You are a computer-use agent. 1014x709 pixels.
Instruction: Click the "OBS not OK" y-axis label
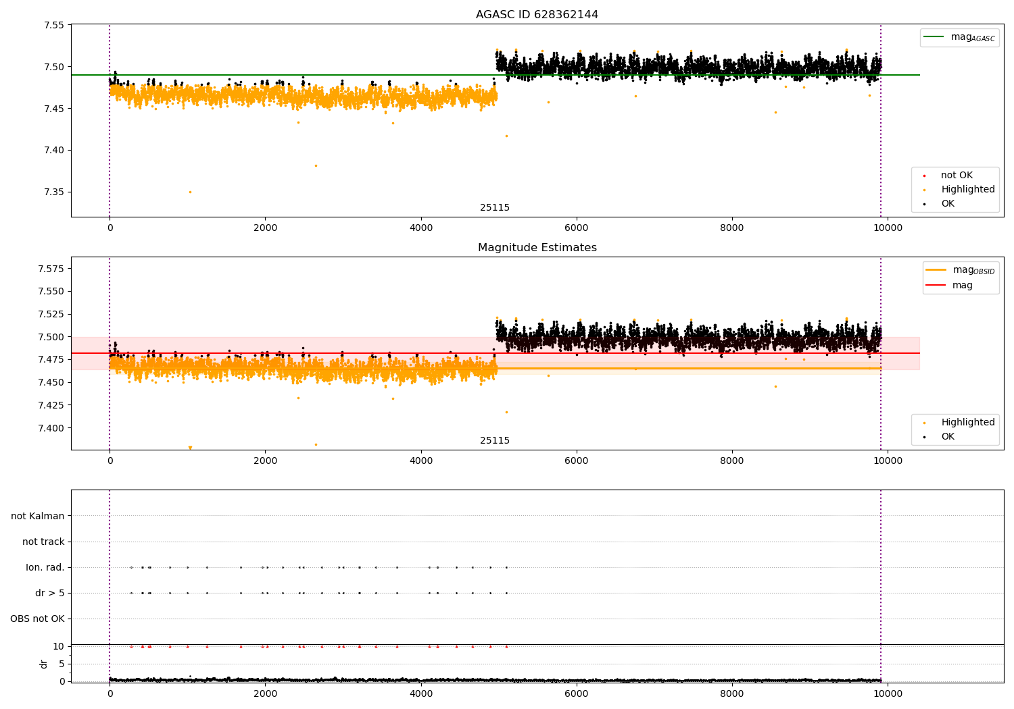(x=37, y=619)
